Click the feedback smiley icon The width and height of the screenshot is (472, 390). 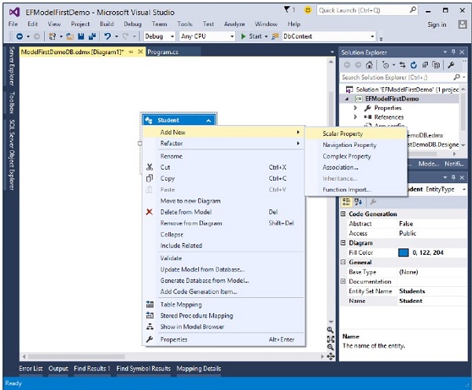[308, 10]
